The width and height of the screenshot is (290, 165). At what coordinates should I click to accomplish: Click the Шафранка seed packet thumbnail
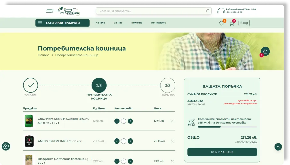coord(29,160)
